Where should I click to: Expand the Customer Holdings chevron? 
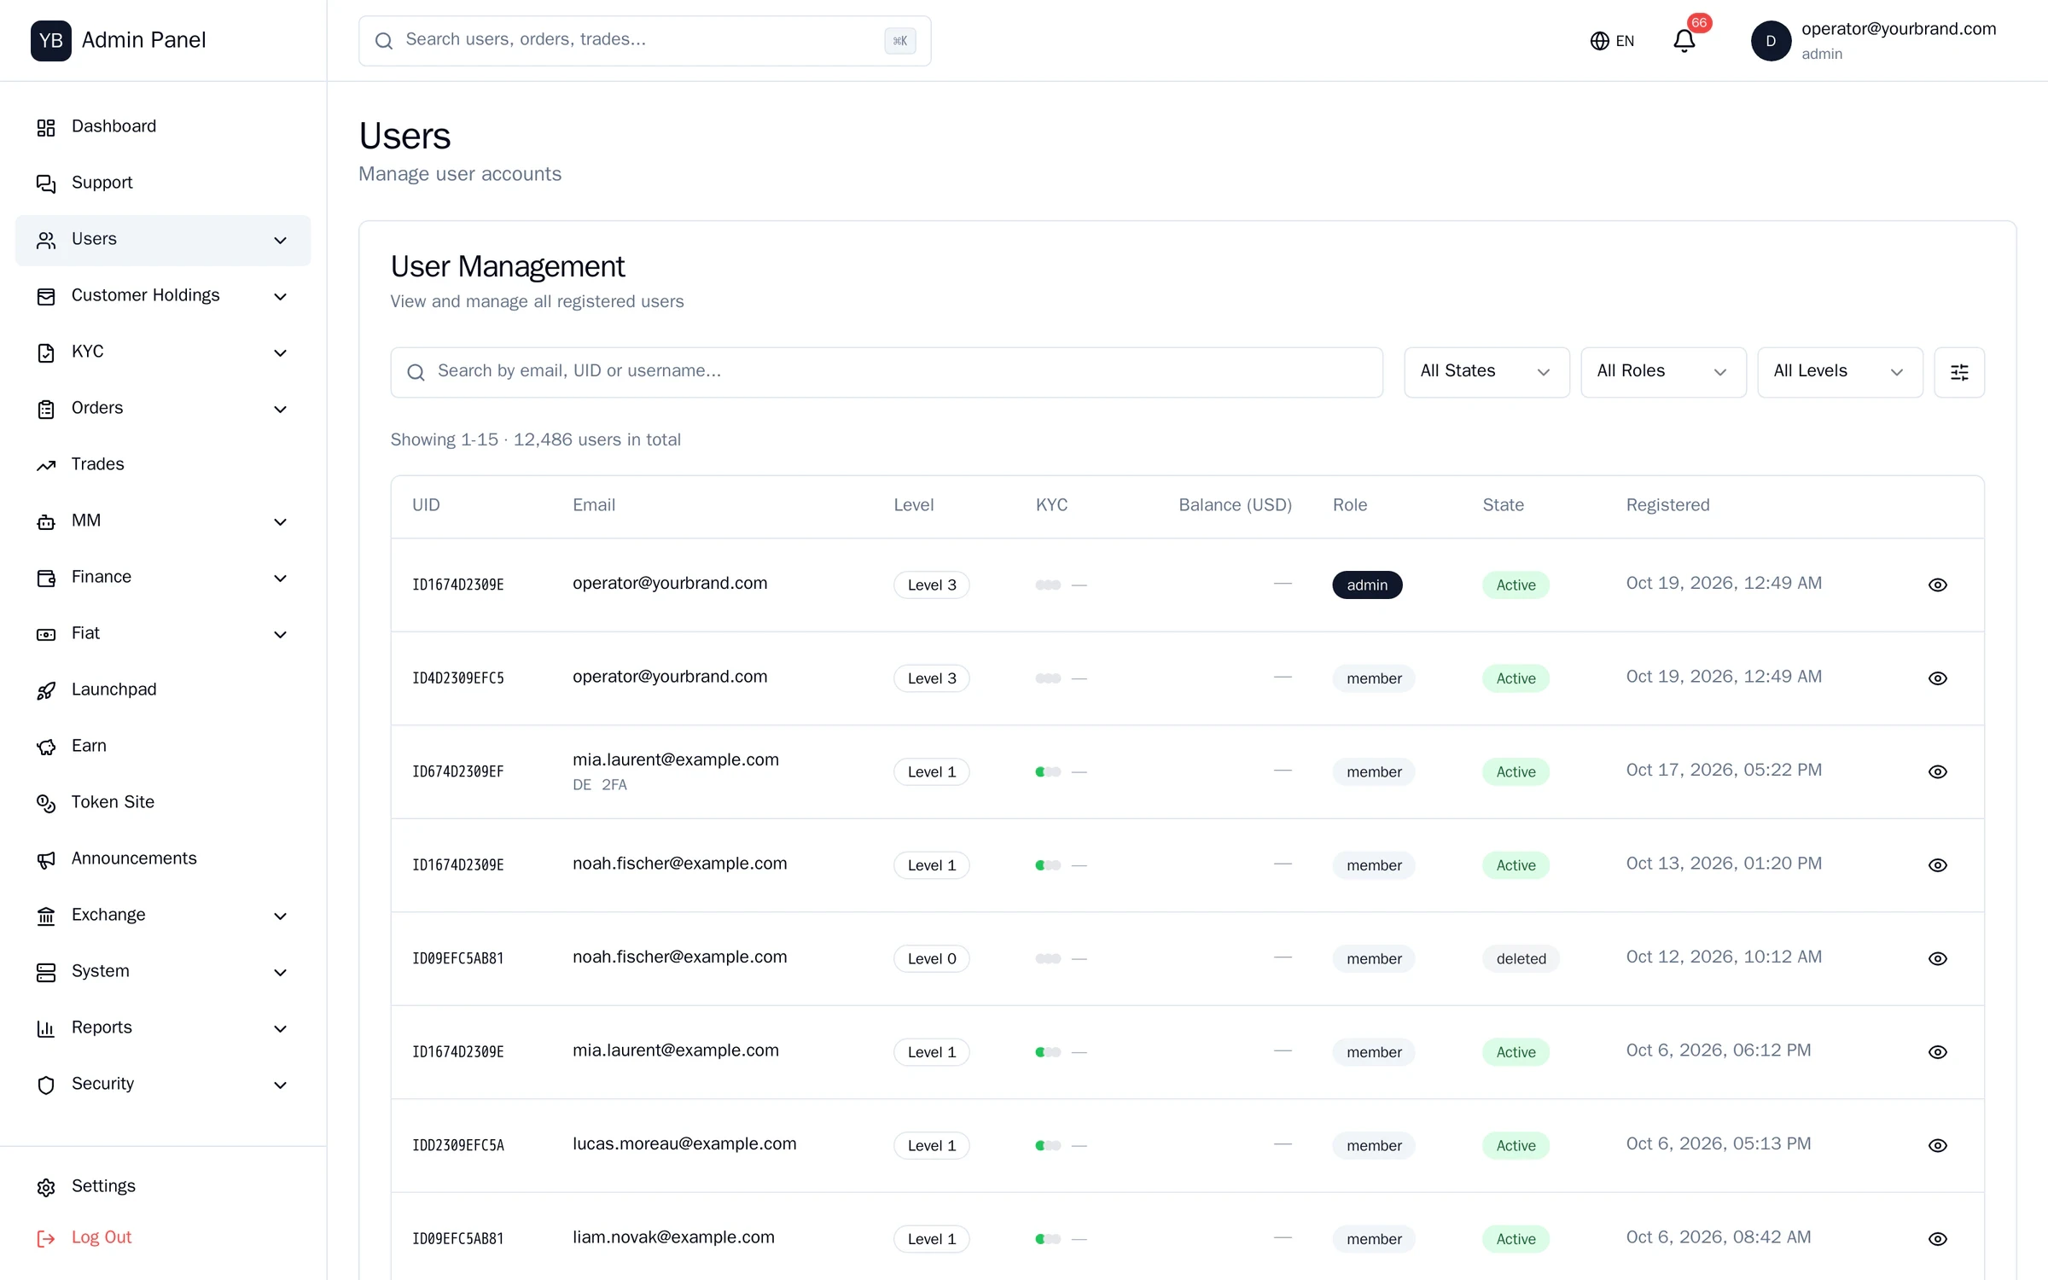280,297
